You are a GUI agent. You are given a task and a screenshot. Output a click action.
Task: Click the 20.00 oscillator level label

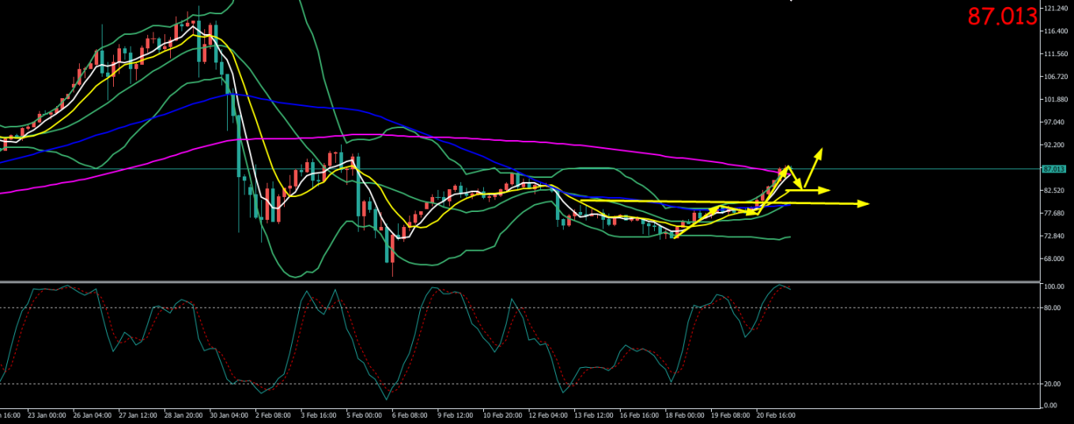tap(1052, 384)
